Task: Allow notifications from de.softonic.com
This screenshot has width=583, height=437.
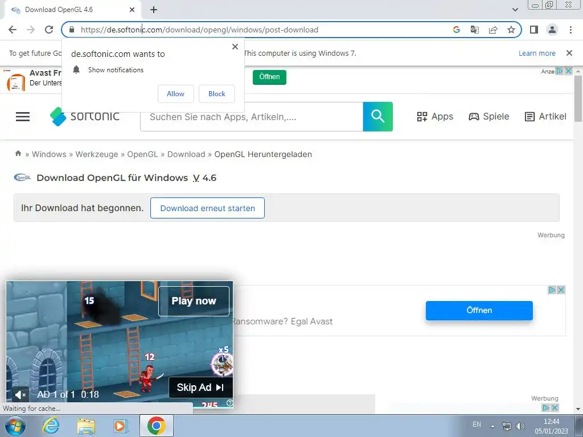Action: coord(175,94)
